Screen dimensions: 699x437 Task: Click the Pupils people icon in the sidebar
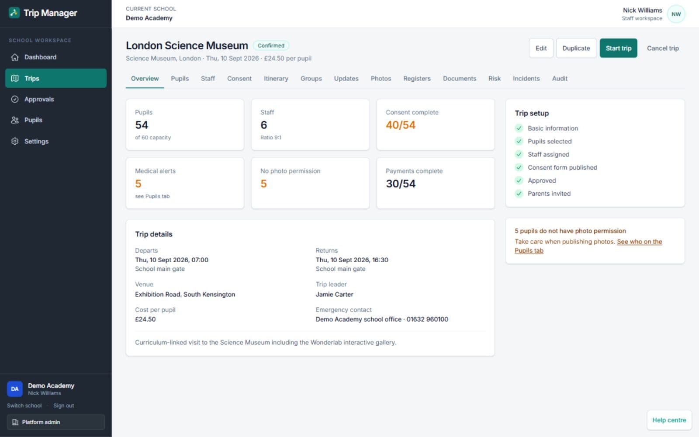point(15,120)
